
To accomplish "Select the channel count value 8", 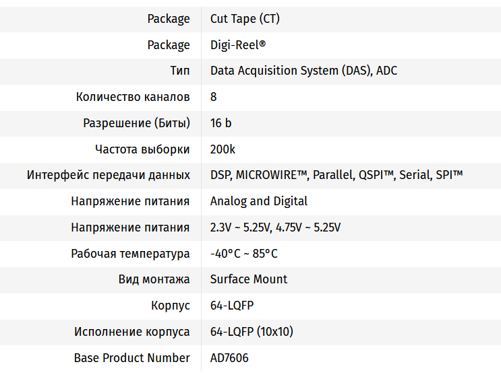I will (x=214, y=97).
